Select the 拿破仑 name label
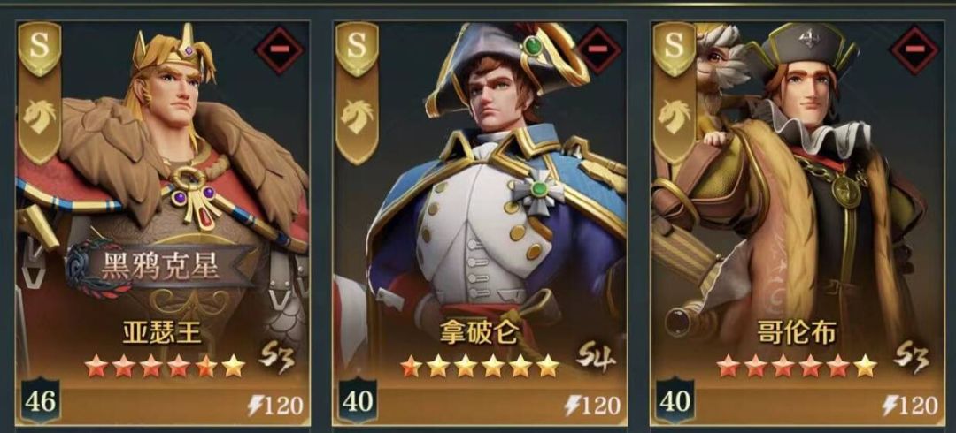 pos(479,334)
